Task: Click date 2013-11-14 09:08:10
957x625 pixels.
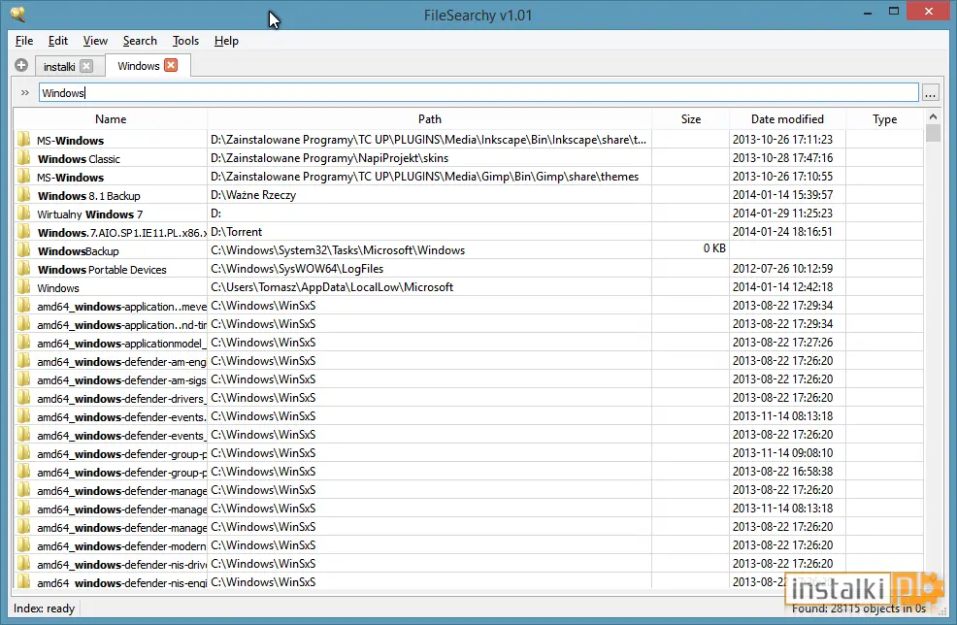Action: click(782, 453)
